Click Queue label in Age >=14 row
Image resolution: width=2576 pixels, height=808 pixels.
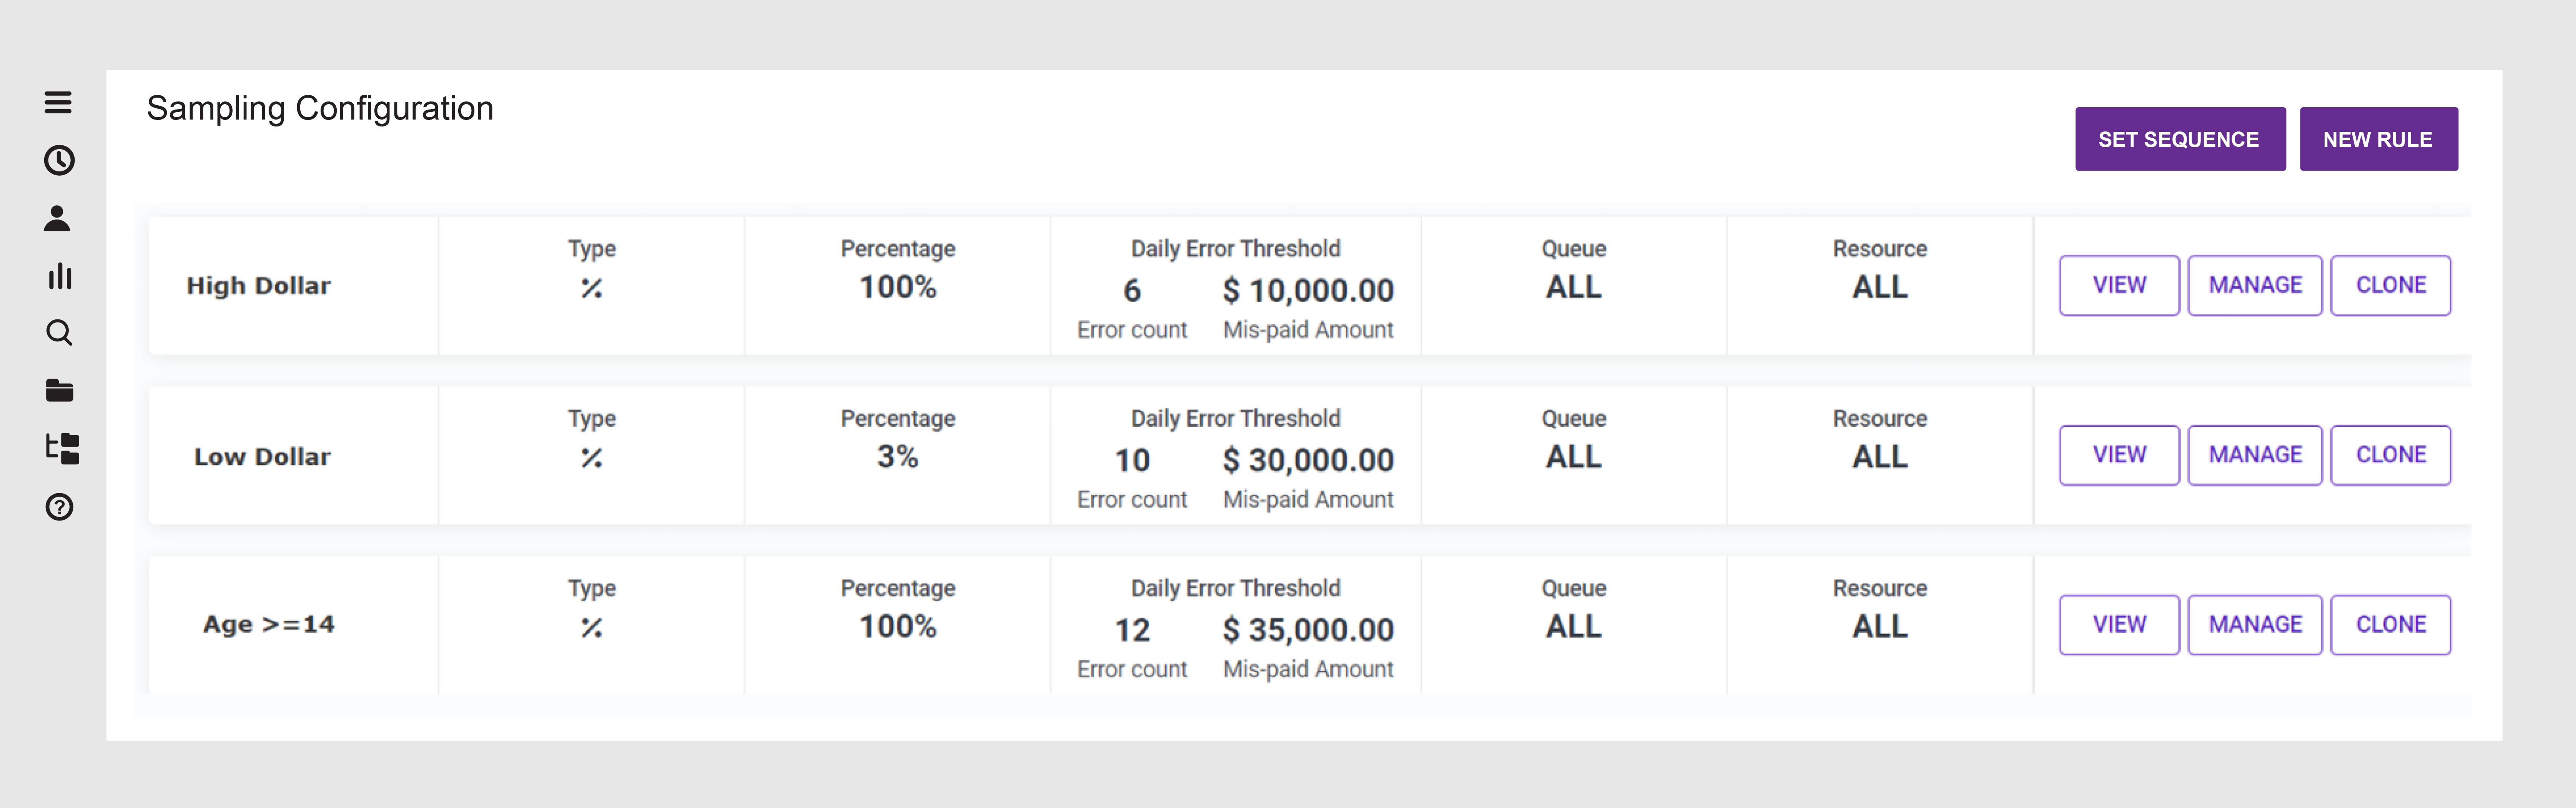tap(1574, 589)
